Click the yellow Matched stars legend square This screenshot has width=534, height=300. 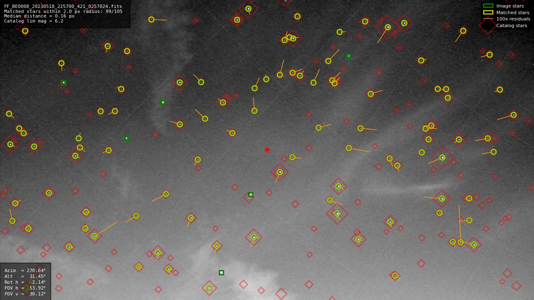click(488, 13)
